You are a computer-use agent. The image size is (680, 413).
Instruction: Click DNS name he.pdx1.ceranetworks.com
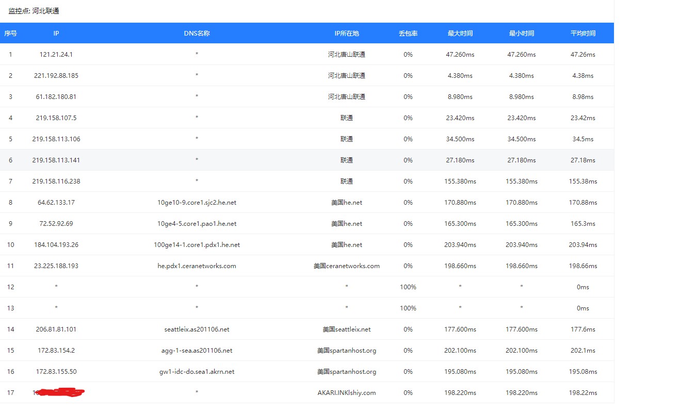point(197,266)
